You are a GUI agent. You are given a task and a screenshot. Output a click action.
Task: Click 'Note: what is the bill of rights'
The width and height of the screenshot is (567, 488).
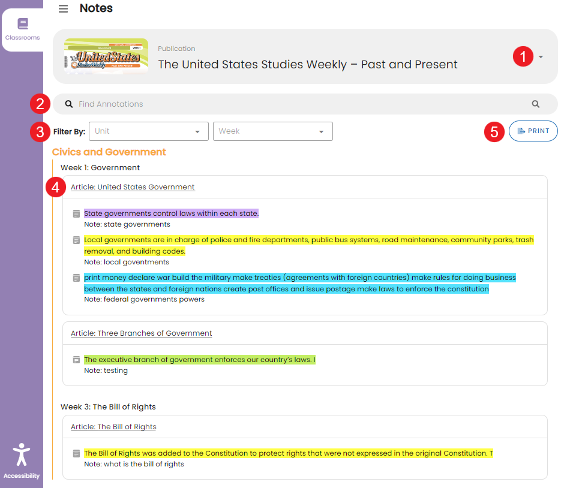[134, 464]
